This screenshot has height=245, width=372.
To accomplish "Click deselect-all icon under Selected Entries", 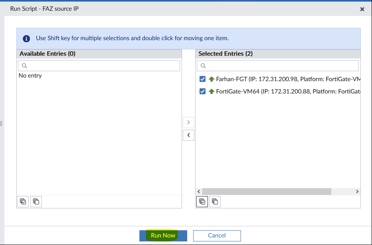I will click(x=215, y=202).
